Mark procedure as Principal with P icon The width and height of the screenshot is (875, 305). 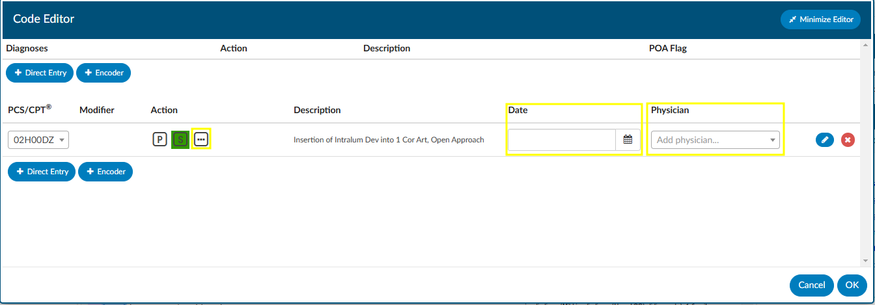pyautogui.click(x=160, y=139)
